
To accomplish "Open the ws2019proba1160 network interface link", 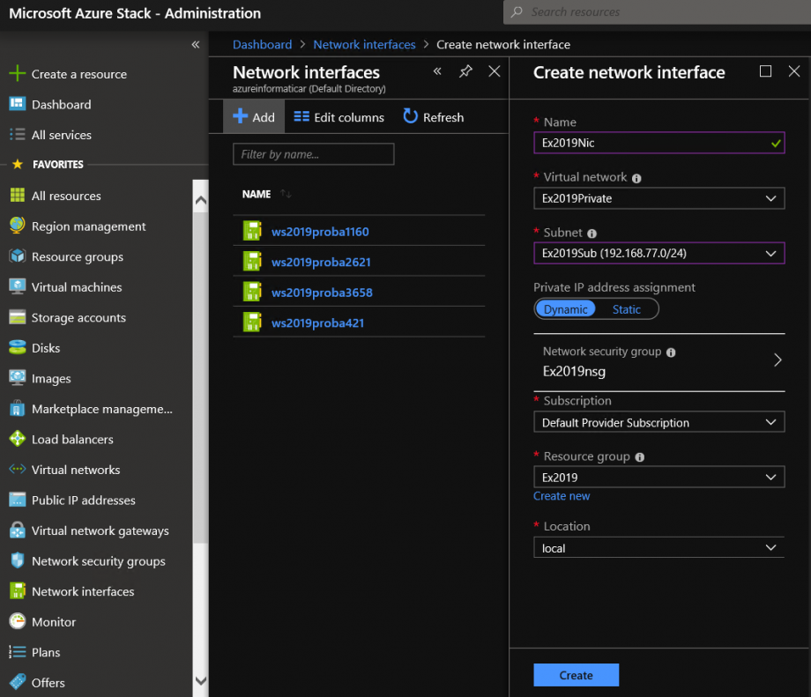I will [x=318, y=231].
